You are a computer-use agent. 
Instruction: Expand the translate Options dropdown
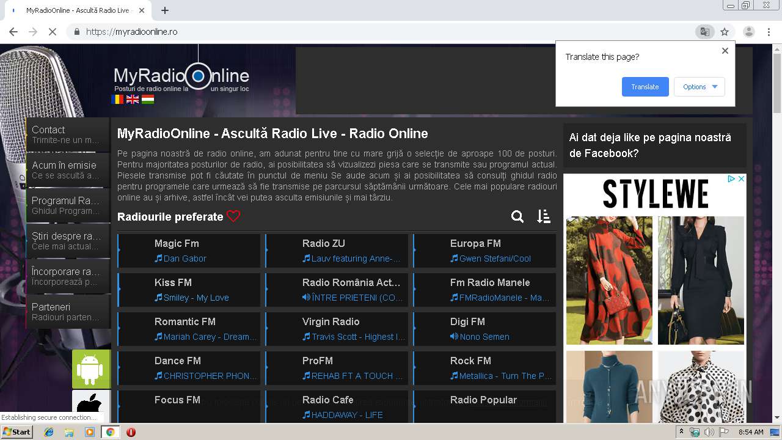click(x=700, y=87)
